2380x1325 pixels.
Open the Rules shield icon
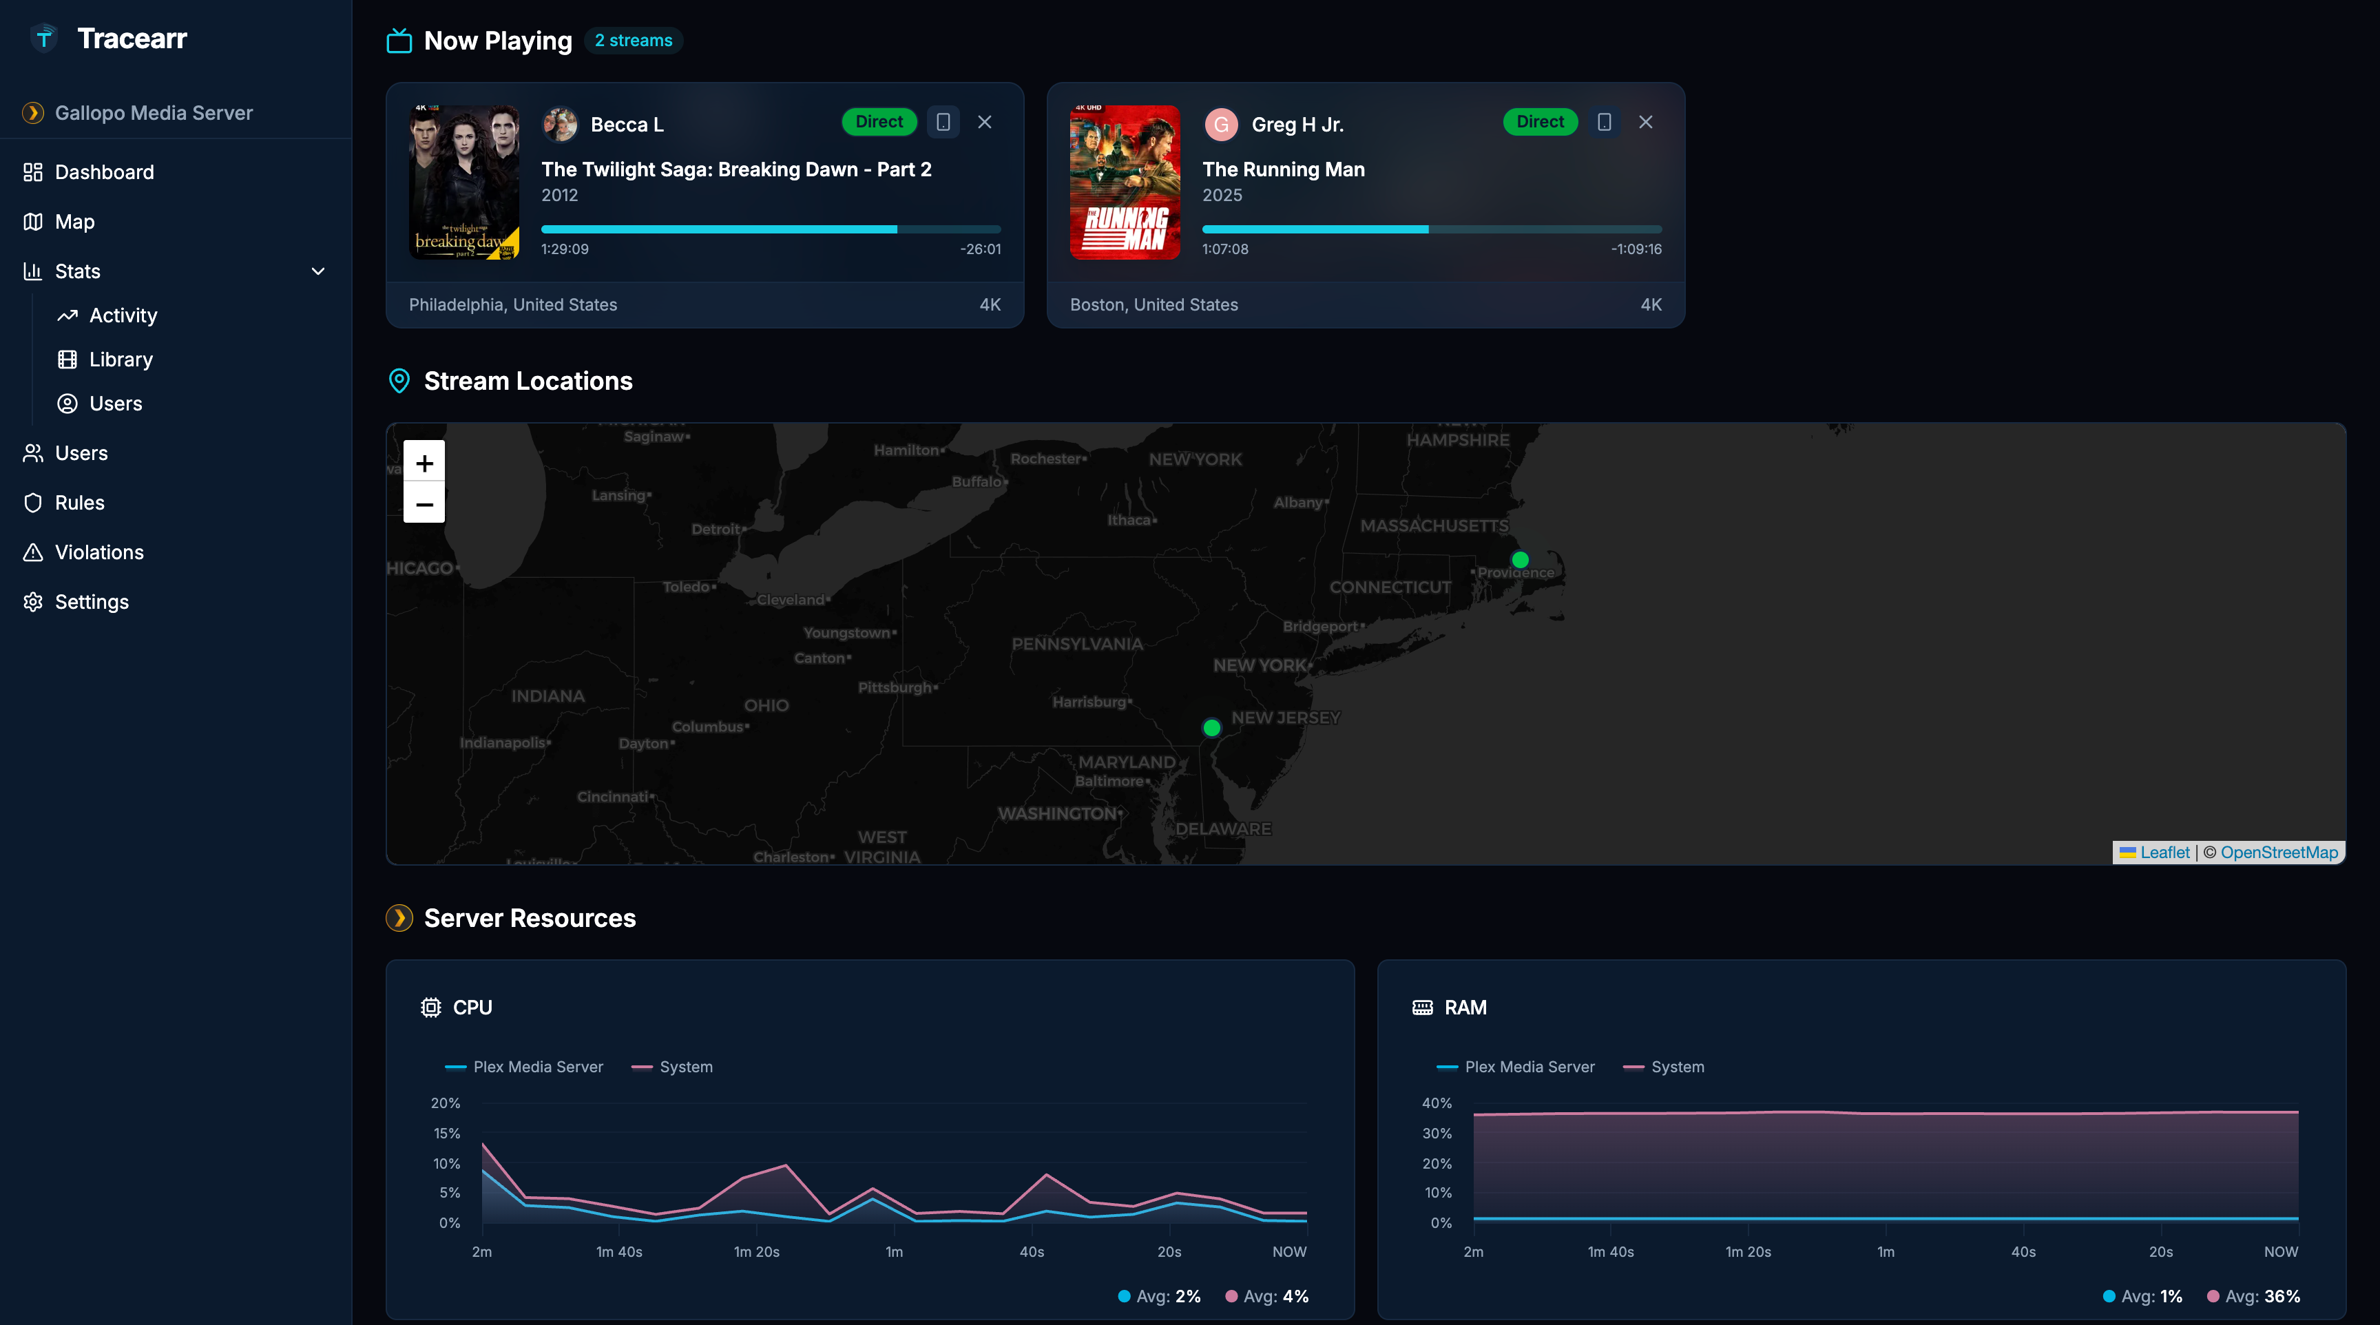(x=33, y=502)
